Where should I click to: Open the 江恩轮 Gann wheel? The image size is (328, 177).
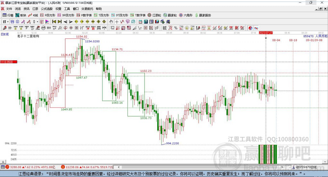click(x=154, y=15)
